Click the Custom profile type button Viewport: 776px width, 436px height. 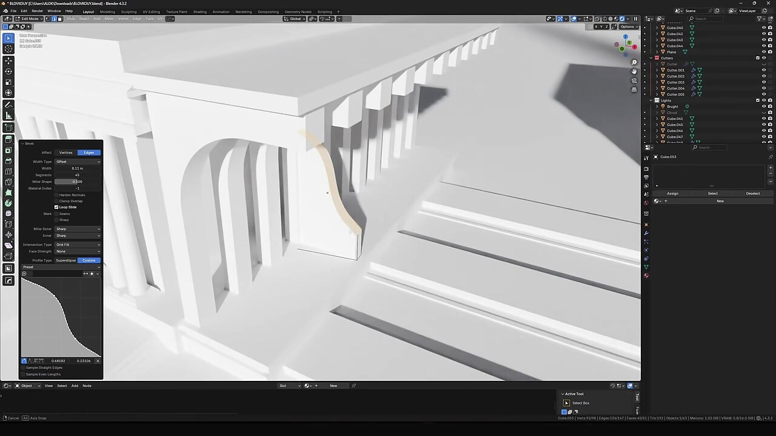point(90,260)
